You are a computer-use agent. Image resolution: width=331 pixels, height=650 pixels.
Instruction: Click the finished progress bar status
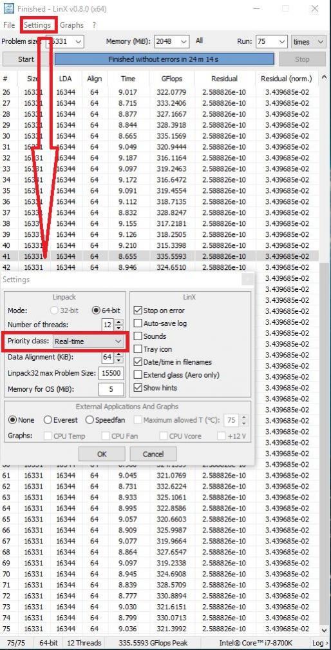[x=164, y=59]
